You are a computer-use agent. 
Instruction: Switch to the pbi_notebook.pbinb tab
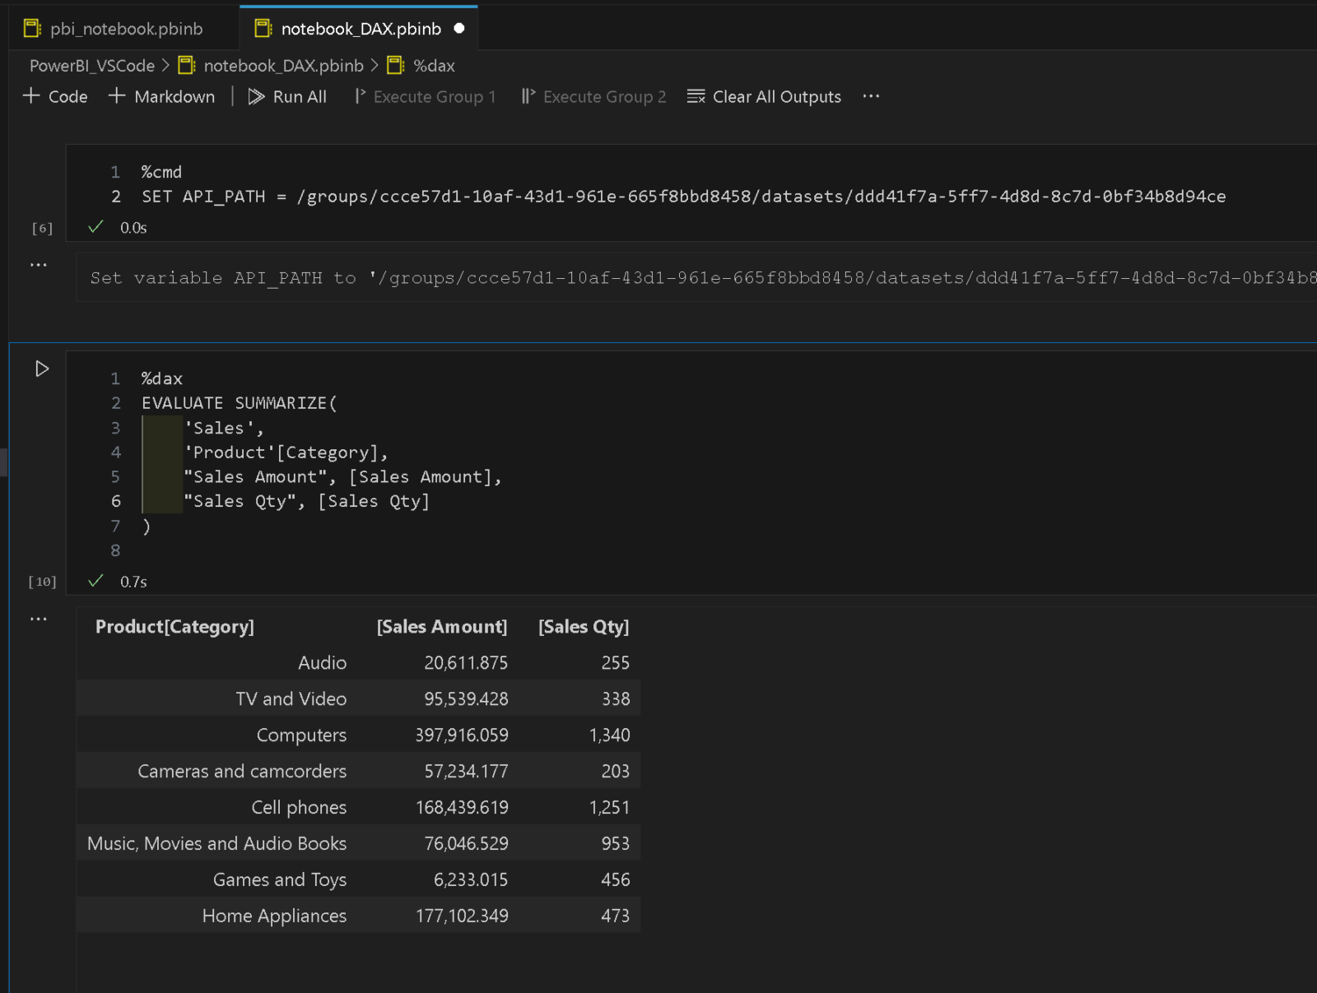pyautogui.click(x=114, y=29)
